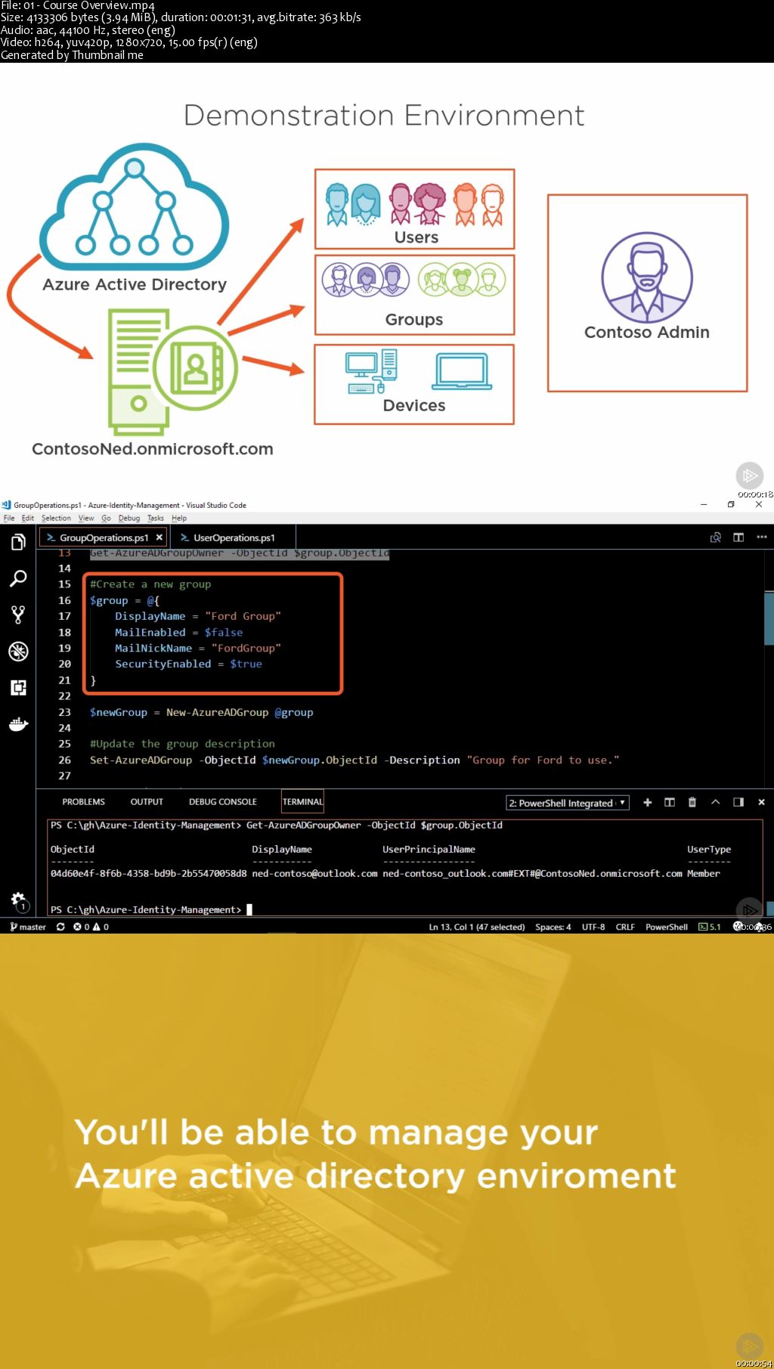Image resolution: width=774 pixels, height=1369 pixels.
Task: Open the Explorer view in activity bar
Action: [x=18, y=542]
